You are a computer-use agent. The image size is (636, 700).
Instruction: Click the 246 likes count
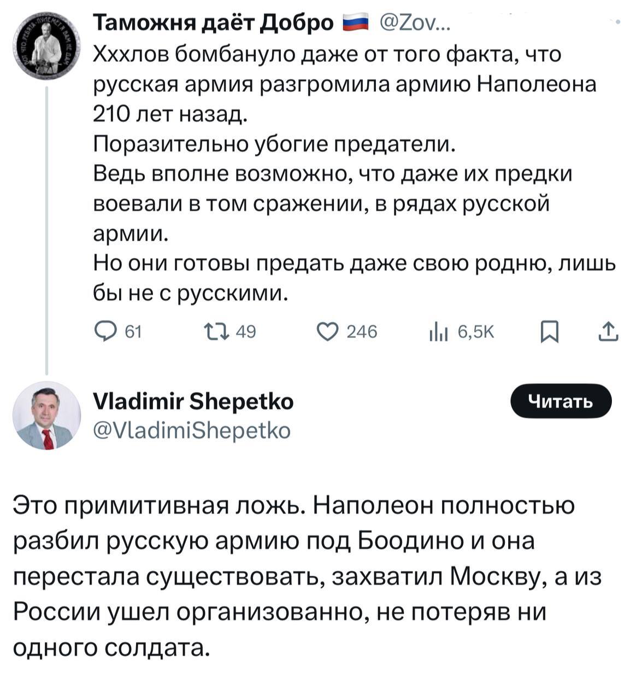tap(362, 331)
